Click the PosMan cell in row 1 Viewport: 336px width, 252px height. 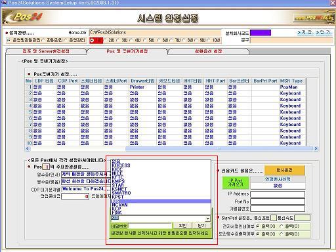coord(293,87)
